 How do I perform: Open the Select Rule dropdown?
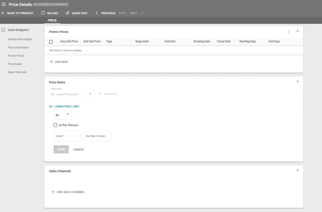(x=72, y=94)
